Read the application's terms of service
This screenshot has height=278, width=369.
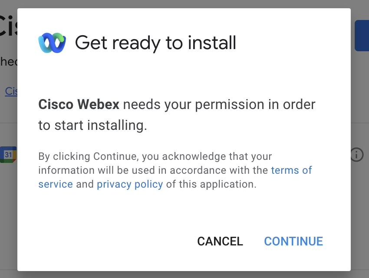(x=292, y=170)
